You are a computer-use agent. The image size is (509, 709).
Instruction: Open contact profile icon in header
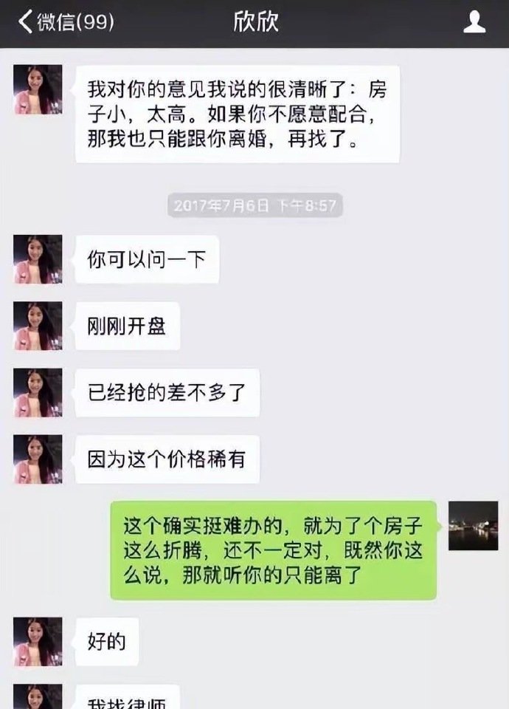click(474, 21)
